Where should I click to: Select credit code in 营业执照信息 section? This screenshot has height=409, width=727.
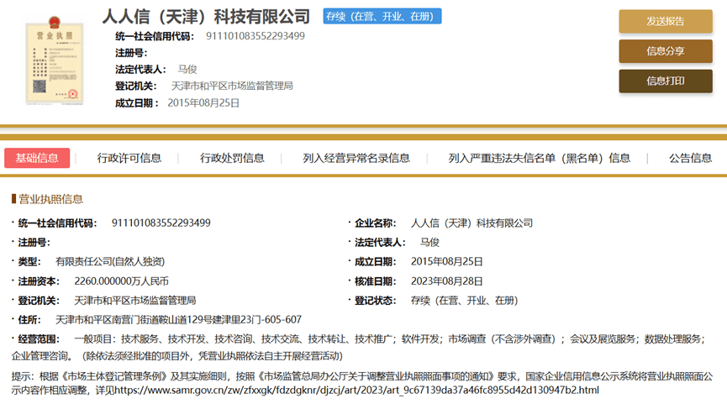click(161, 223)
